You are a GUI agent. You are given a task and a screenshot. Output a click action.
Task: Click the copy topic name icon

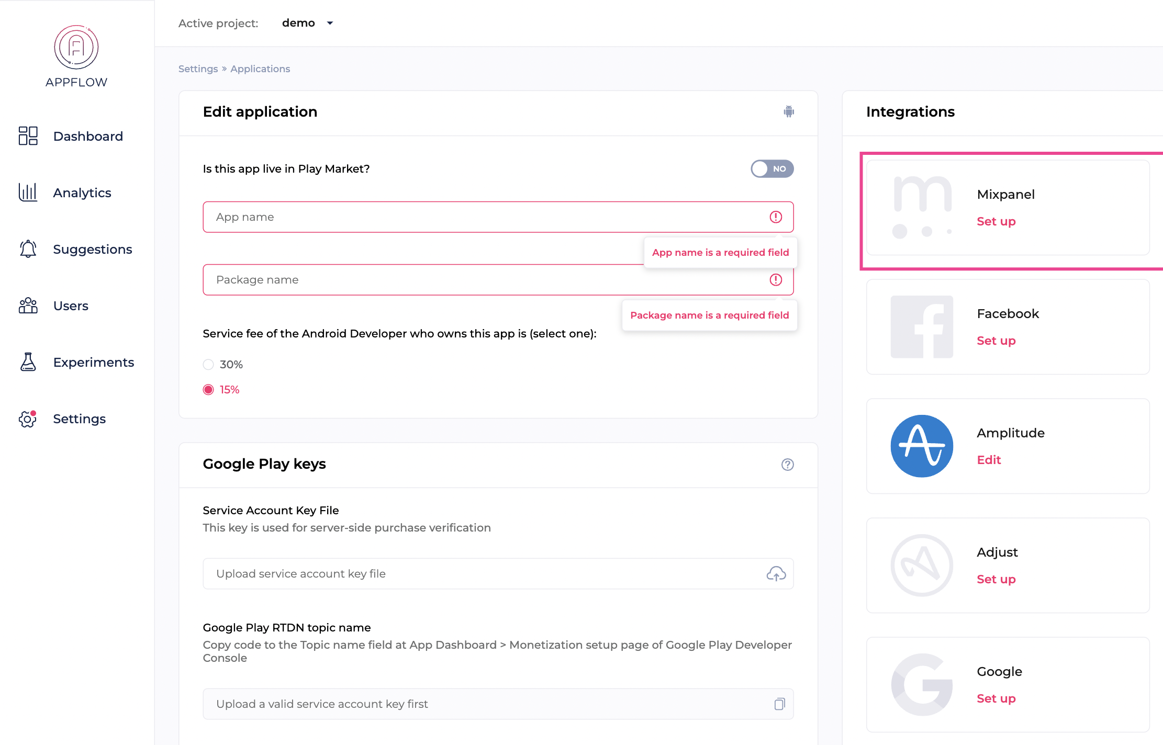click(779, 704)
